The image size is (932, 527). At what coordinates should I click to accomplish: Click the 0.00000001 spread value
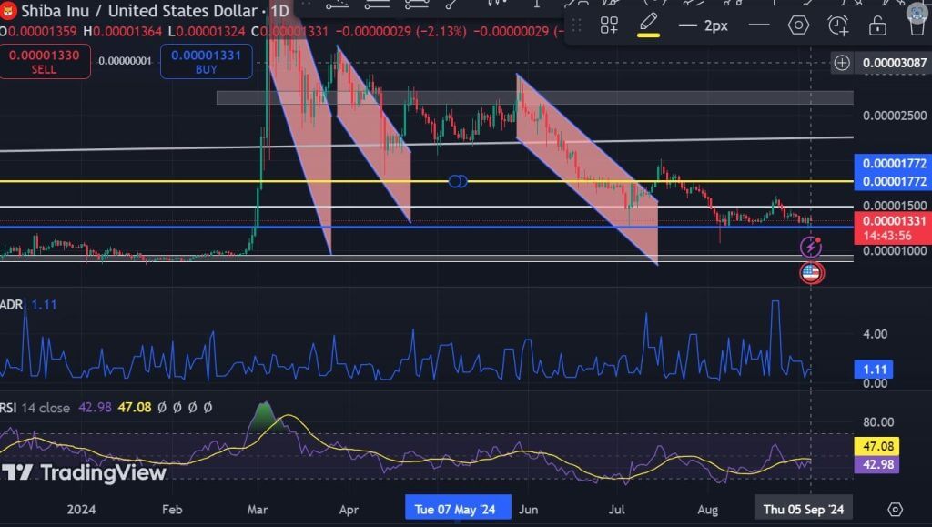[125, 61]
